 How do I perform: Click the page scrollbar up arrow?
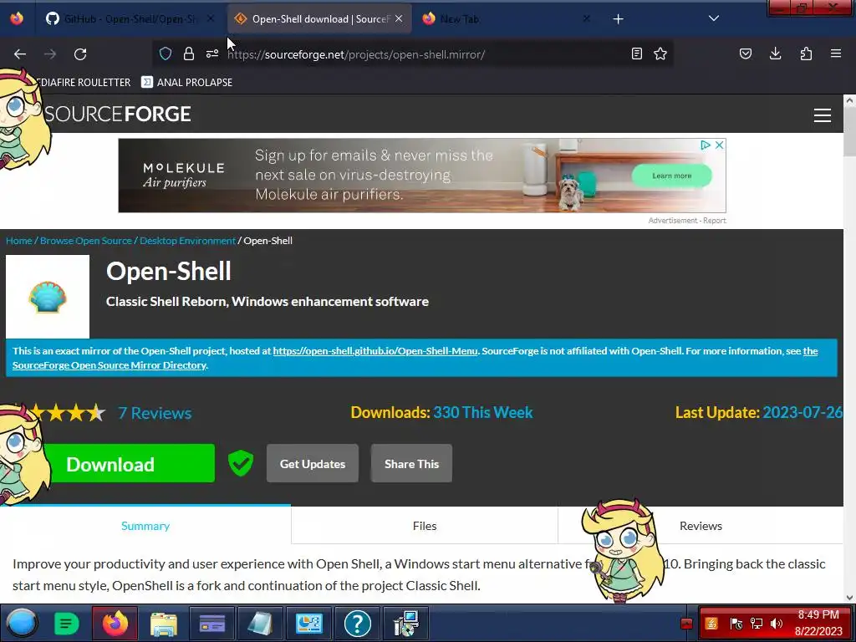pos(849,100)
